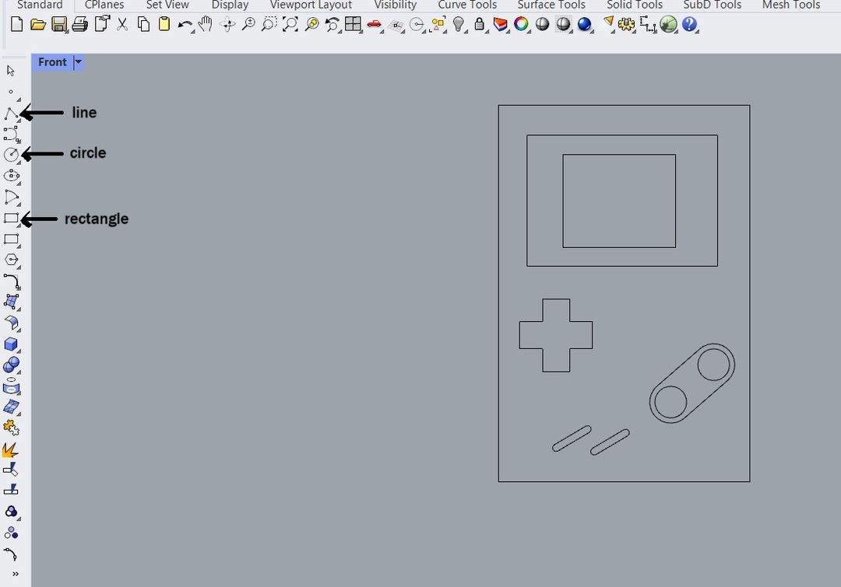Screen dimensions: 841x587
Task: Hide objects using the light bulb icon
Action: click(x=458, y=25)
